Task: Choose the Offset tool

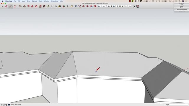Action: point(28,6)
